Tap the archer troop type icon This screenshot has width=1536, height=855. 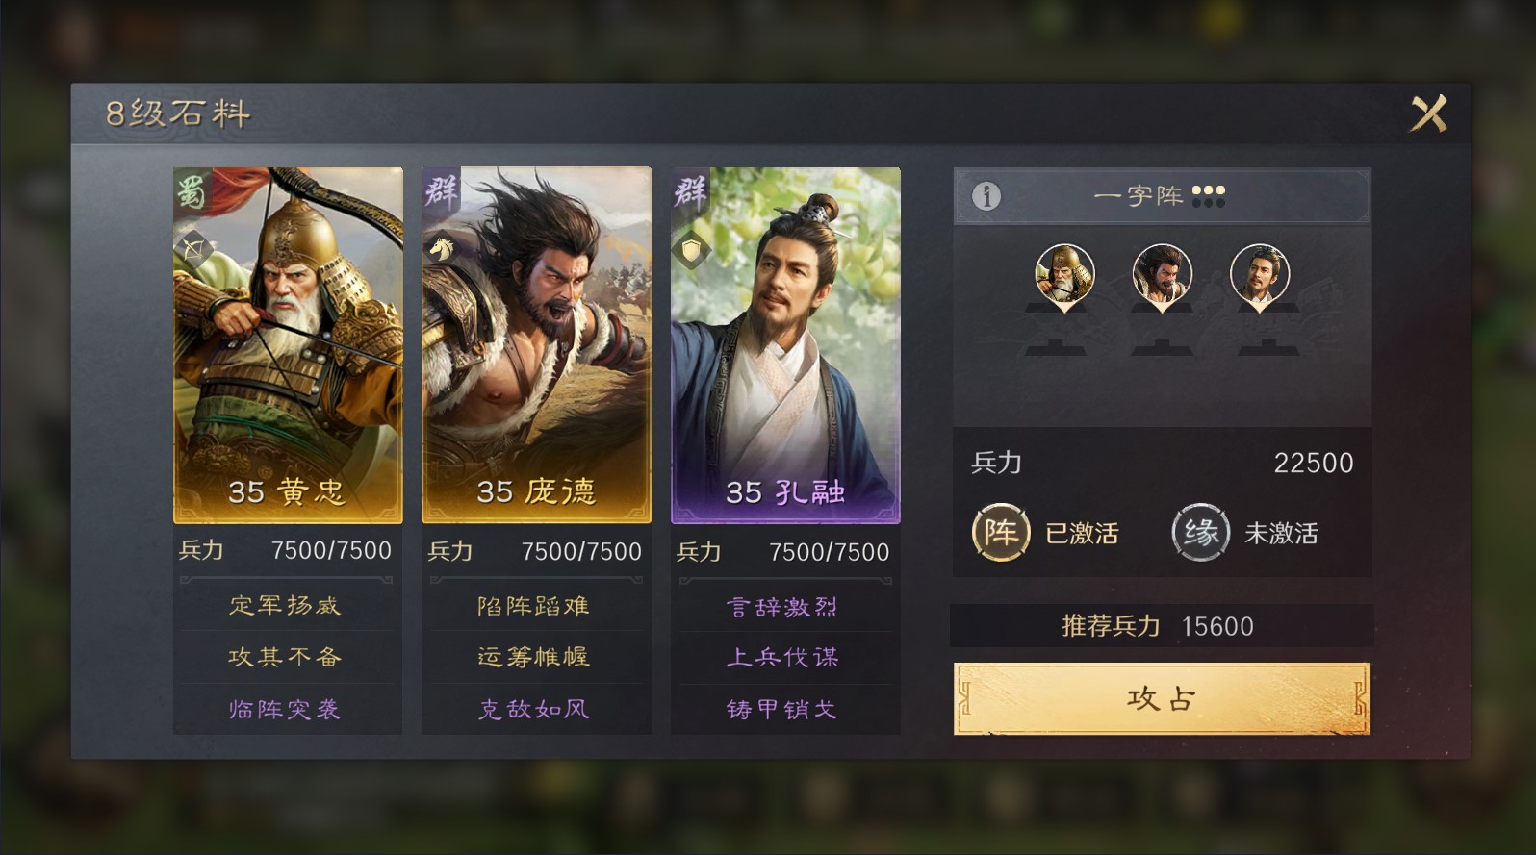tap(193, 250)
